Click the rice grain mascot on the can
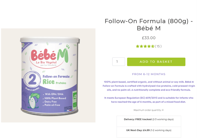Image resolution: width=197 pixels, height=138 pixels. [x=33, y=101]
